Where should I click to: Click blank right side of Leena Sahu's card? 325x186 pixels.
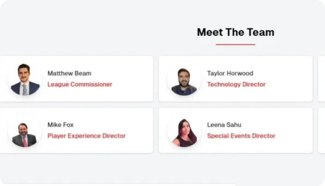(x=295, y=130)
